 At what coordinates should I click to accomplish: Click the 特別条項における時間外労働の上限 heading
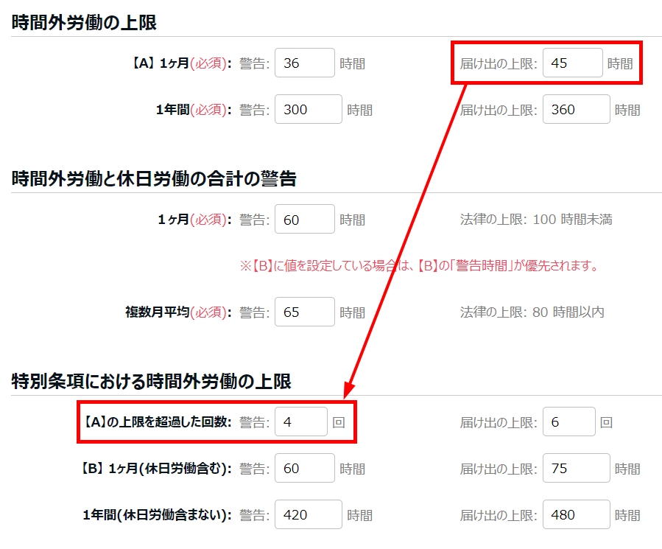(x=151, y=381)
